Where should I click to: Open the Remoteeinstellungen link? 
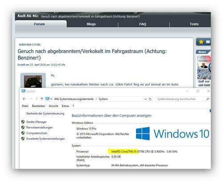pos(39,128)
